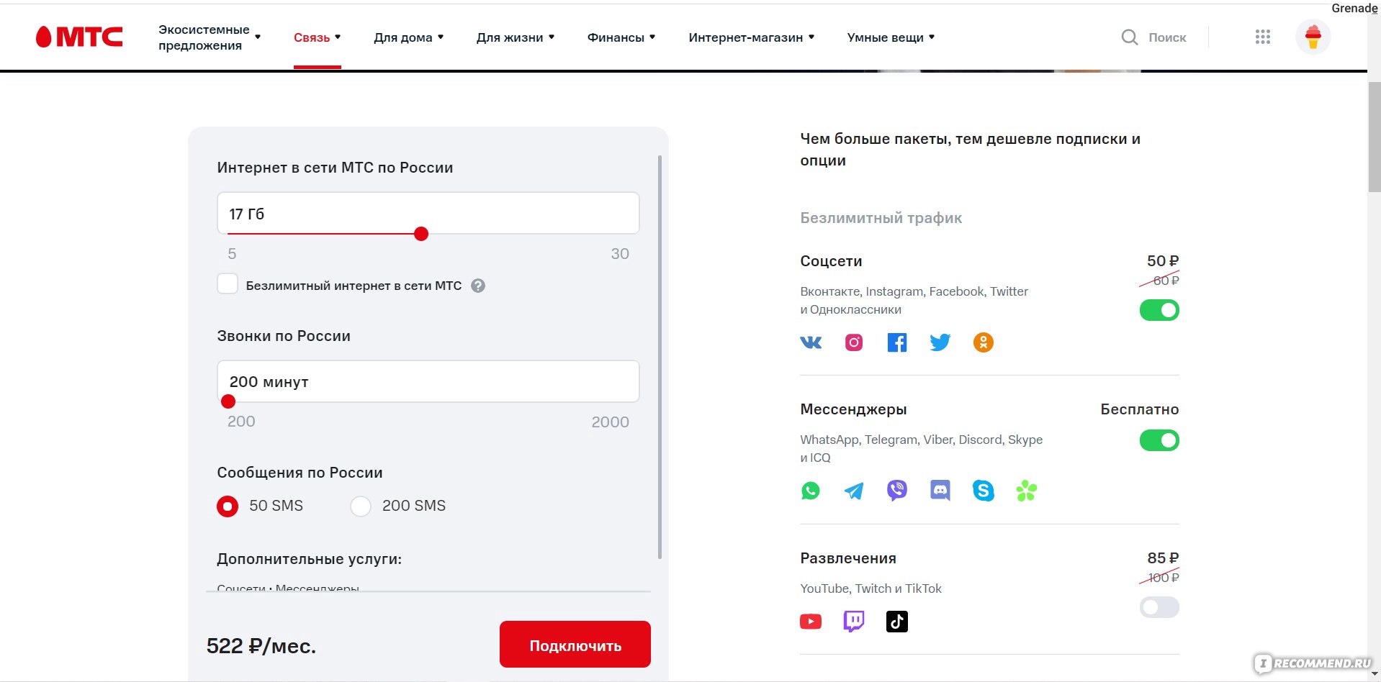Check Безлимитный интернет в сети МТС
The height and width of the screenshot is (682, 1381).
(228, 284)
